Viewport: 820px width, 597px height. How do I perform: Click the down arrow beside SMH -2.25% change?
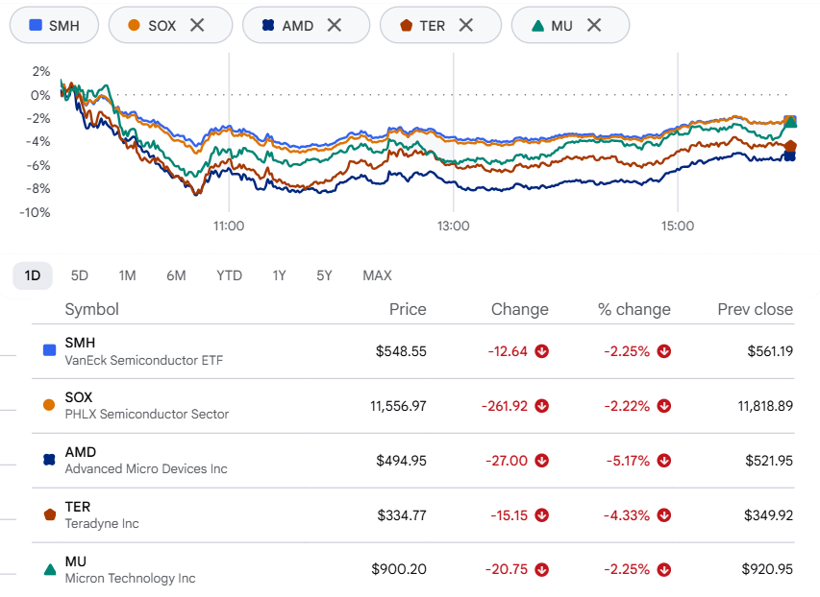click(x=664, y=351)
